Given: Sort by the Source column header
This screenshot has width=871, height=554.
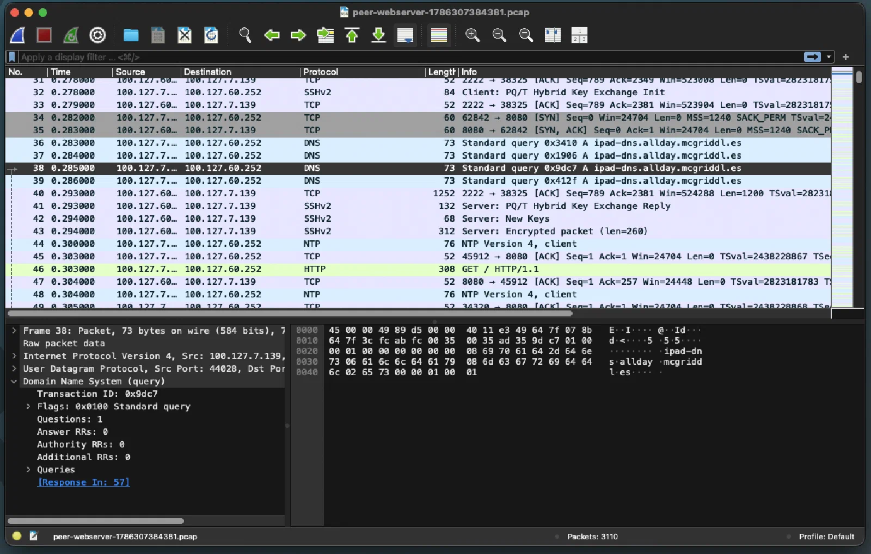Looking at the screenshot, I should tap(147, 72).
